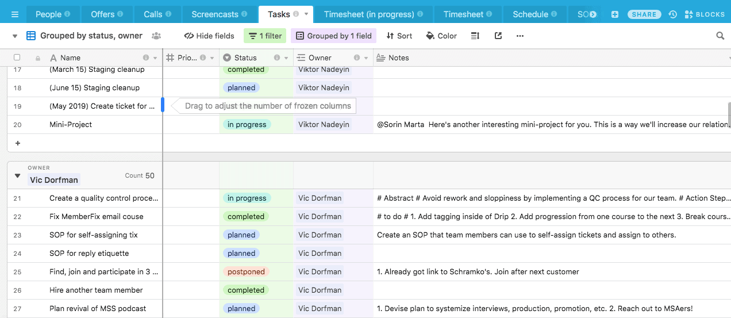
Task: Switch to the Schedule tab
Action: click(x=535, y=14)
